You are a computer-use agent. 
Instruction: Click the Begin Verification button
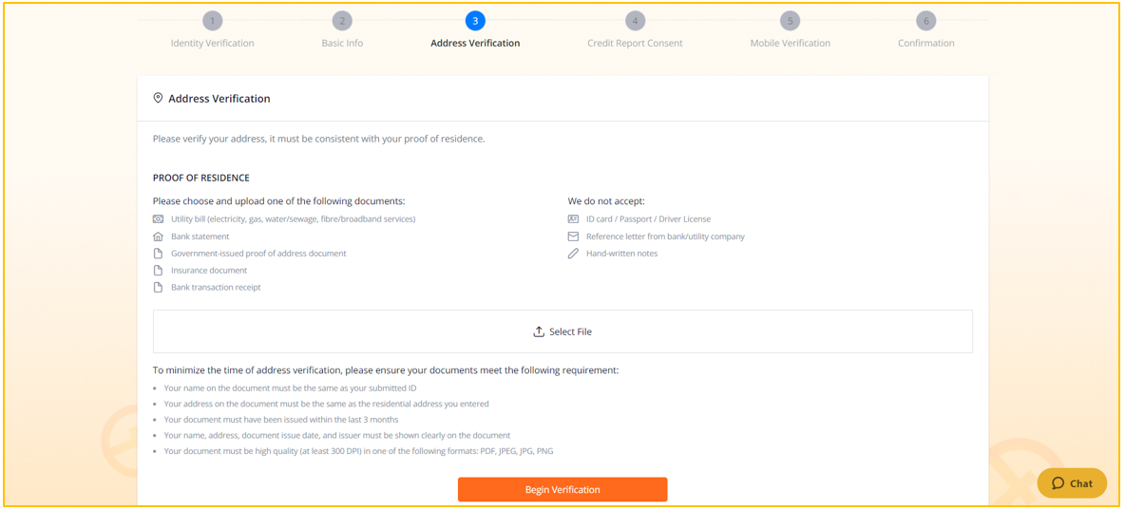(x=562, y=489)
